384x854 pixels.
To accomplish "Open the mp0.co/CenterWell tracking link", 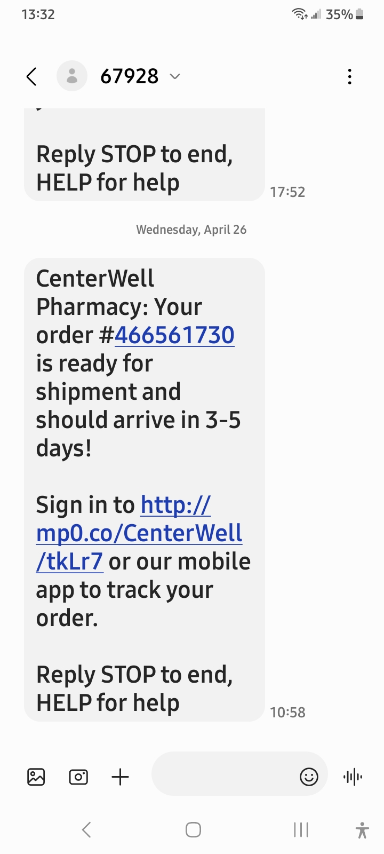I will coord(139,533).
